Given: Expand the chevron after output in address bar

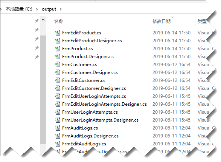Looking at the screenshot, I should click(61, 9).
